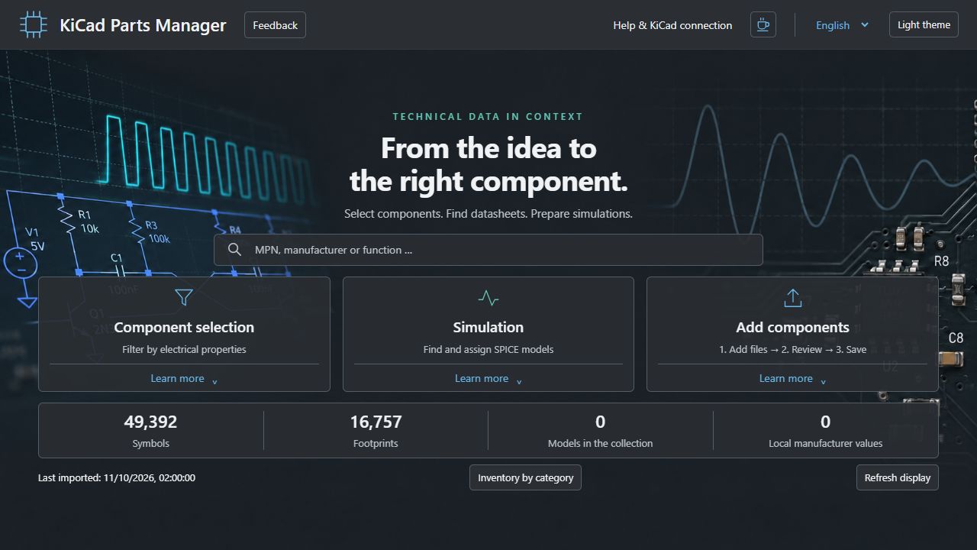Click Refresh display button
This screenshot has height=550, width=977.
tap(898, 477)
